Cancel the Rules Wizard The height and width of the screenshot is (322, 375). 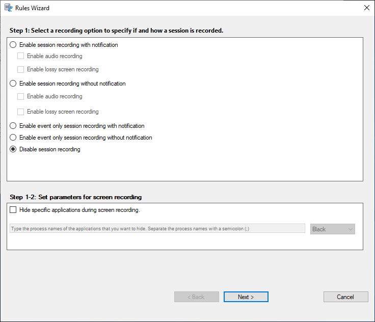[x=345, y=297]
